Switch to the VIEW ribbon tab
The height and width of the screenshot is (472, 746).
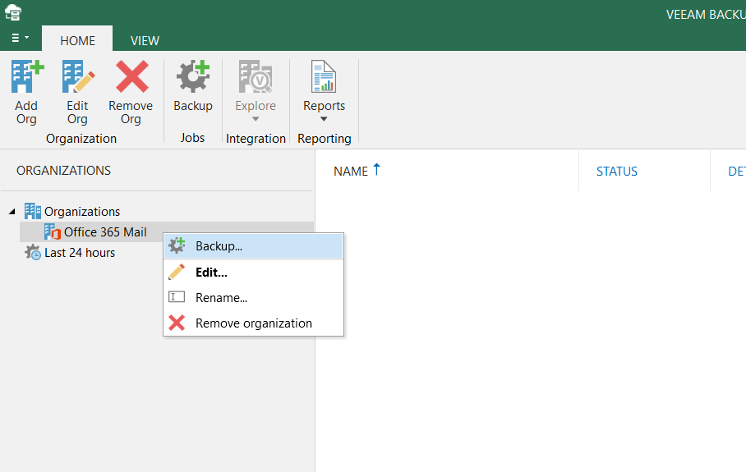(x=145, y=40)
